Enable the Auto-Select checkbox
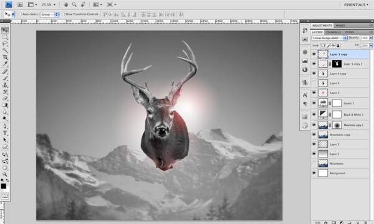The width and height of the screenshot is (374, 224). pos(21,14)
